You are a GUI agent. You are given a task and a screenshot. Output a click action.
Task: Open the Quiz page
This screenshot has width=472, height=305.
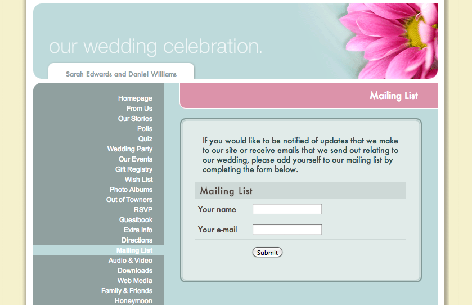pos(145,139)
